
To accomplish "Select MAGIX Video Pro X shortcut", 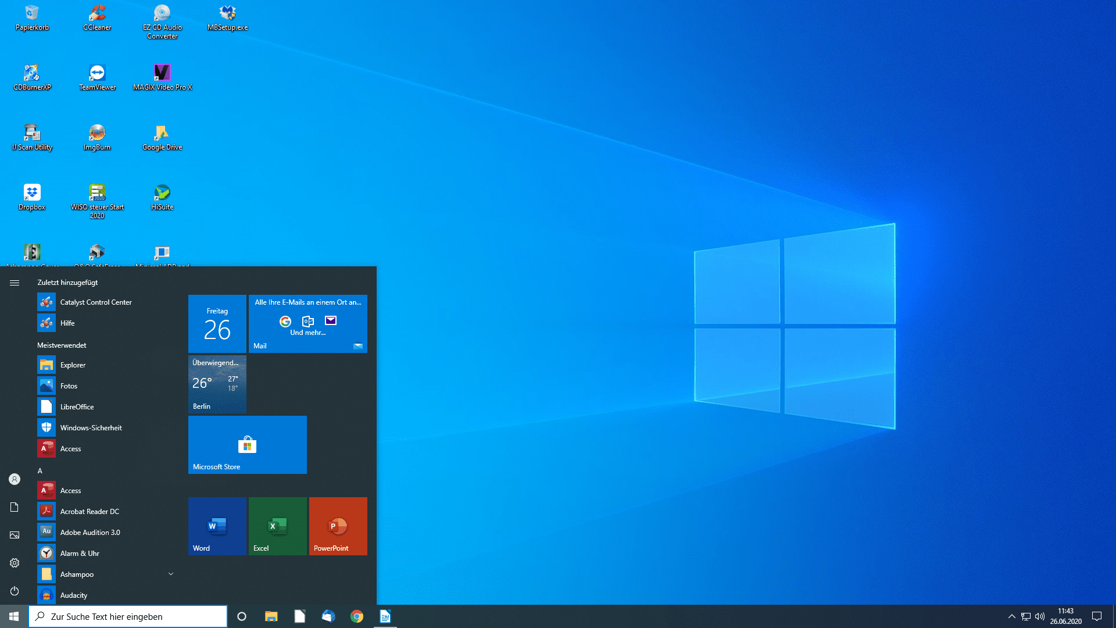I will (x=162, y=77).
